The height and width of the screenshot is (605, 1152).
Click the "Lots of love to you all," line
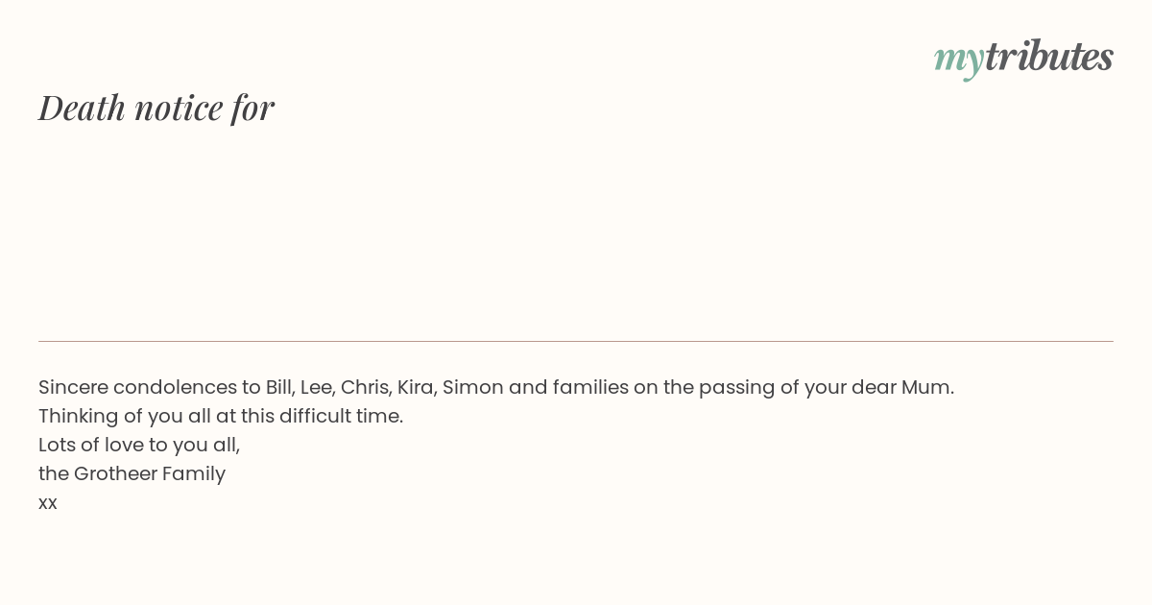coord(139,446)
